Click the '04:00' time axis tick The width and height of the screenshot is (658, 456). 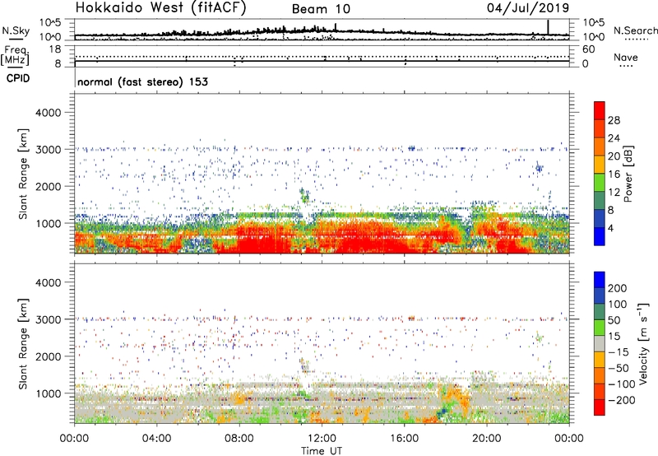(x=156, y=439)
